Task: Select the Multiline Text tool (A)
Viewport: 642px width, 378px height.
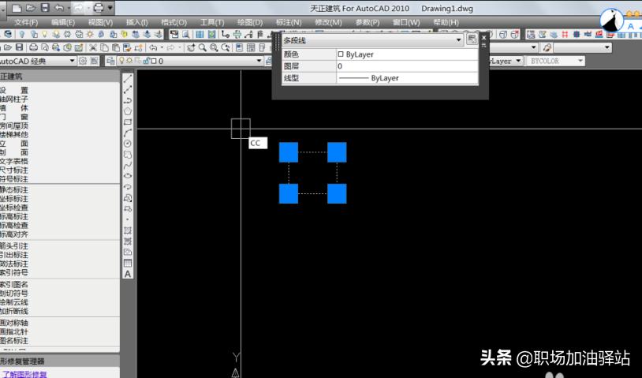Action: [x=128, y=274]
